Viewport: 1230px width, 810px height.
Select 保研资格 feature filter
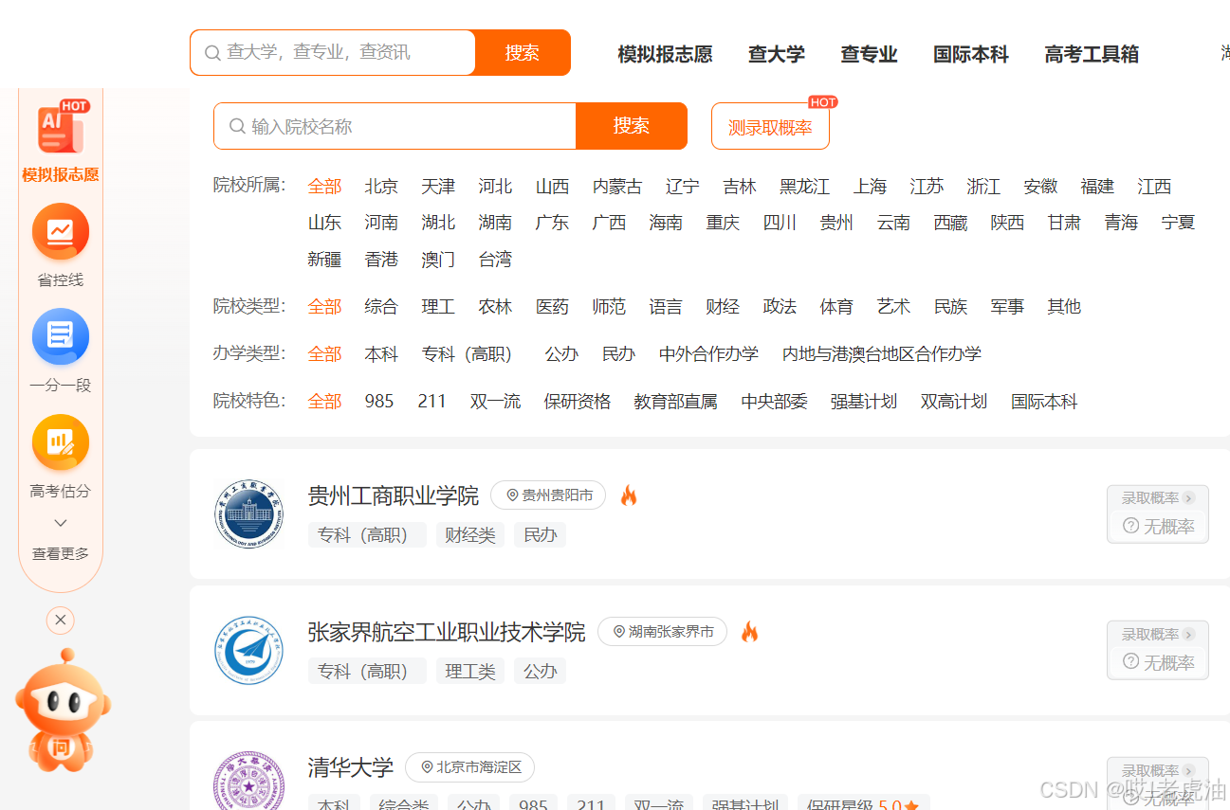(578, 402)
